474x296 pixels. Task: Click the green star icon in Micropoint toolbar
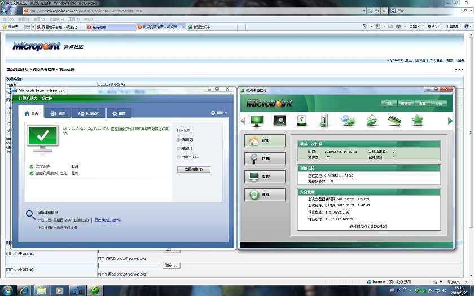point(417,120)
